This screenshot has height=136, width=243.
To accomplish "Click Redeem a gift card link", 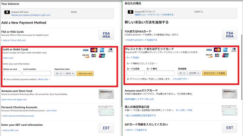I will (x=41, y=15).
